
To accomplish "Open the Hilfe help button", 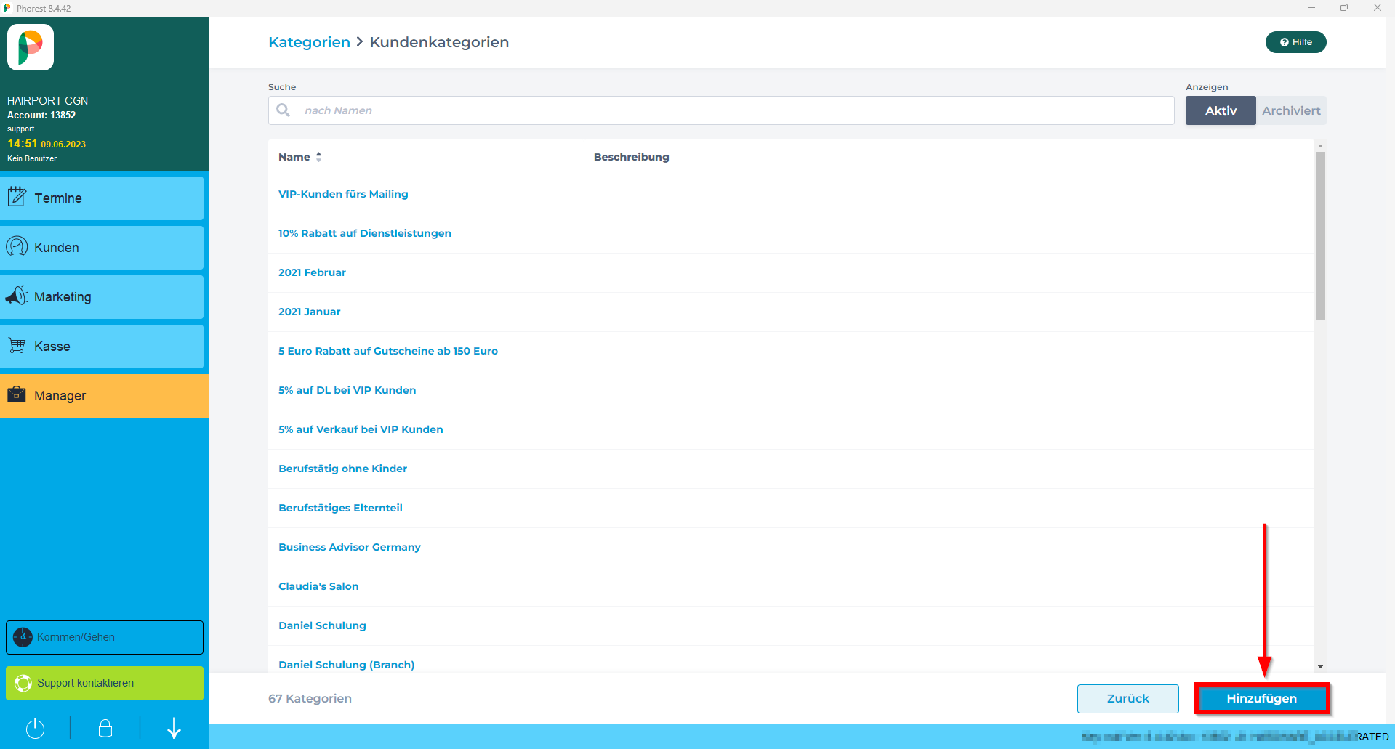I will [1295, 42].
